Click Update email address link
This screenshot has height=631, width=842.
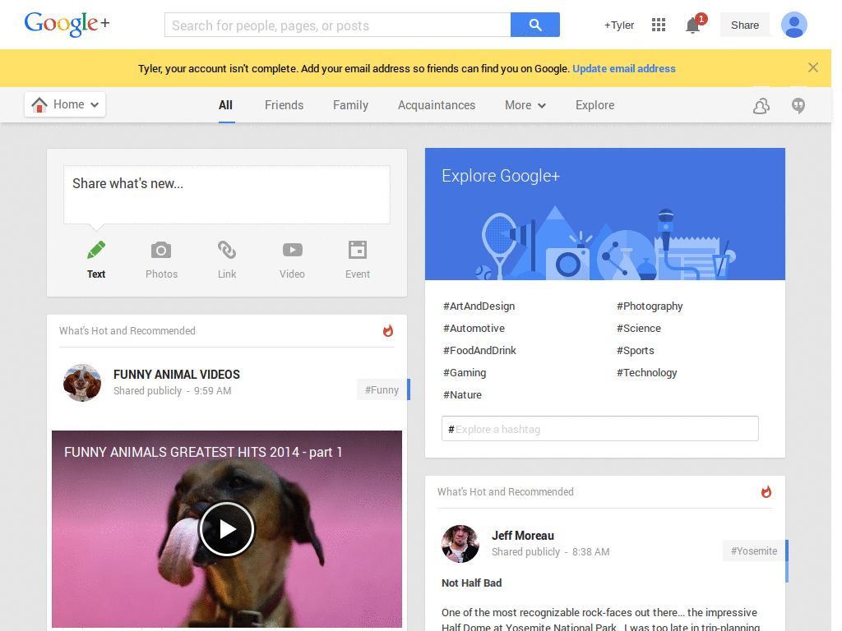click(x=624, y=69)
